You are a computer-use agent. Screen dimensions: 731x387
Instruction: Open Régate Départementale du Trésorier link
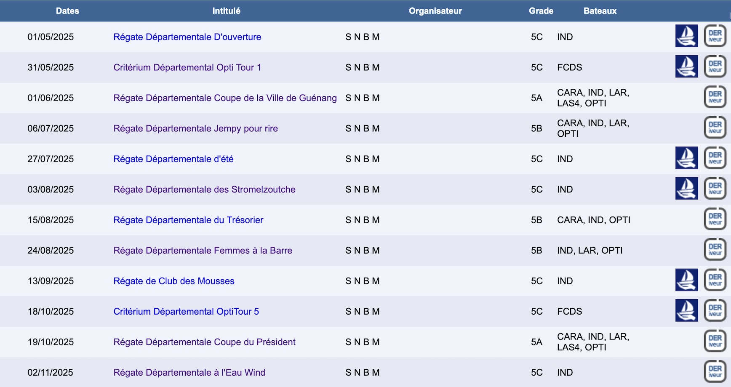(189, 220)
